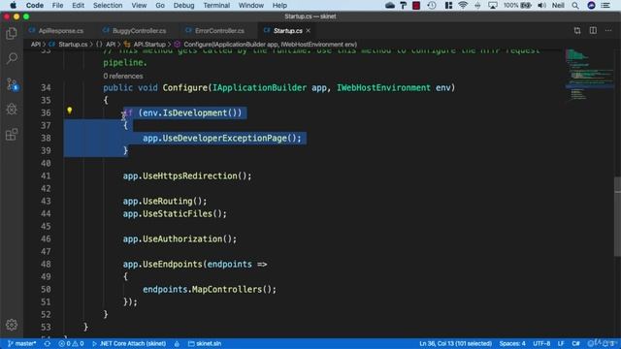This screenshot has height=349, width=621.
Task: Open the Edit menu
Action: pos(78,5)
